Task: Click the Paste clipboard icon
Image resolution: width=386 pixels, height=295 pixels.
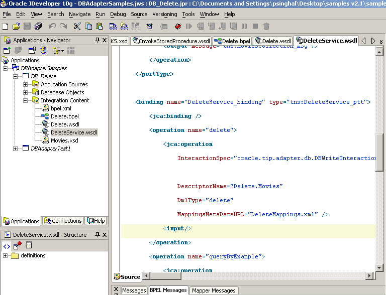Action: coord(99,26)
